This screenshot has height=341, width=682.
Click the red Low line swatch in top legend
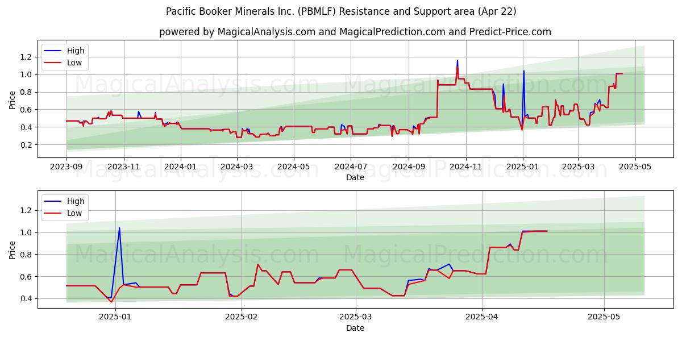pyautogui.click(x=53, y=63)
